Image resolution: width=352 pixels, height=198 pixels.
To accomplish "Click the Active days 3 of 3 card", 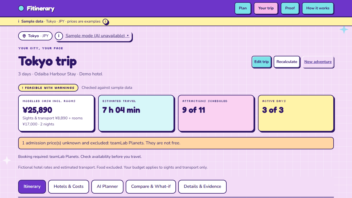I will click(296, 113).
